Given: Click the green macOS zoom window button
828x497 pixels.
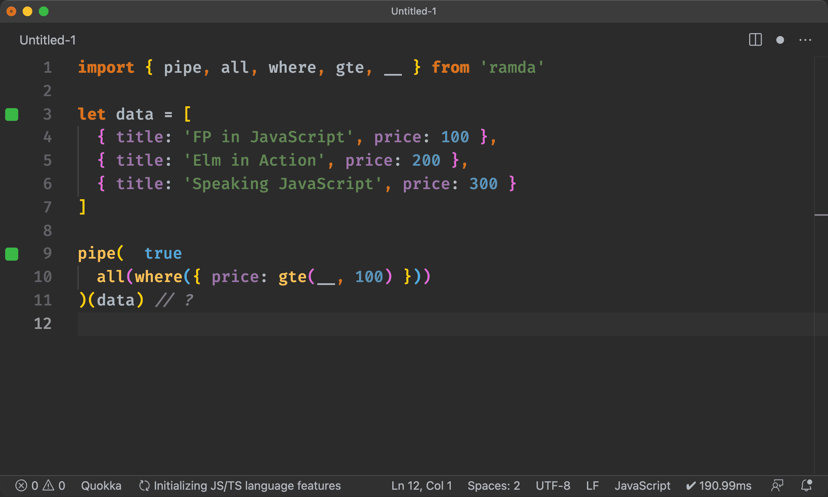Looking at the screenshot, I should click(44, 11).
